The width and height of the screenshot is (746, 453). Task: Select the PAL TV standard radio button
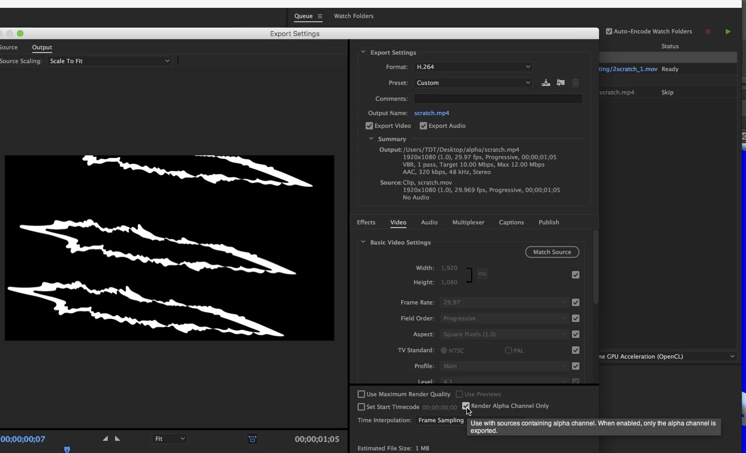click(508, 351)
